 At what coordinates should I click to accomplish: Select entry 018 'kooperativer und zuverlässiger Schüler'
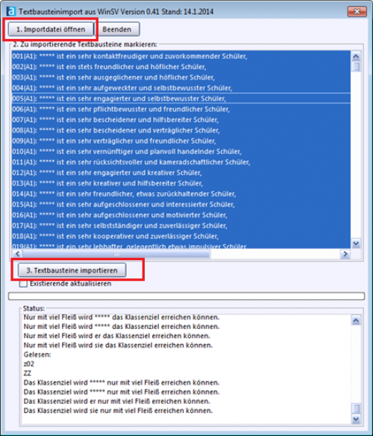(181, 236)
